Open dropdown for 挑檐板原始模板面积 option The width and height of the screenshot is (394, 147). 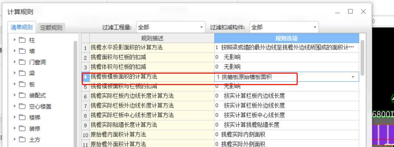353,77
